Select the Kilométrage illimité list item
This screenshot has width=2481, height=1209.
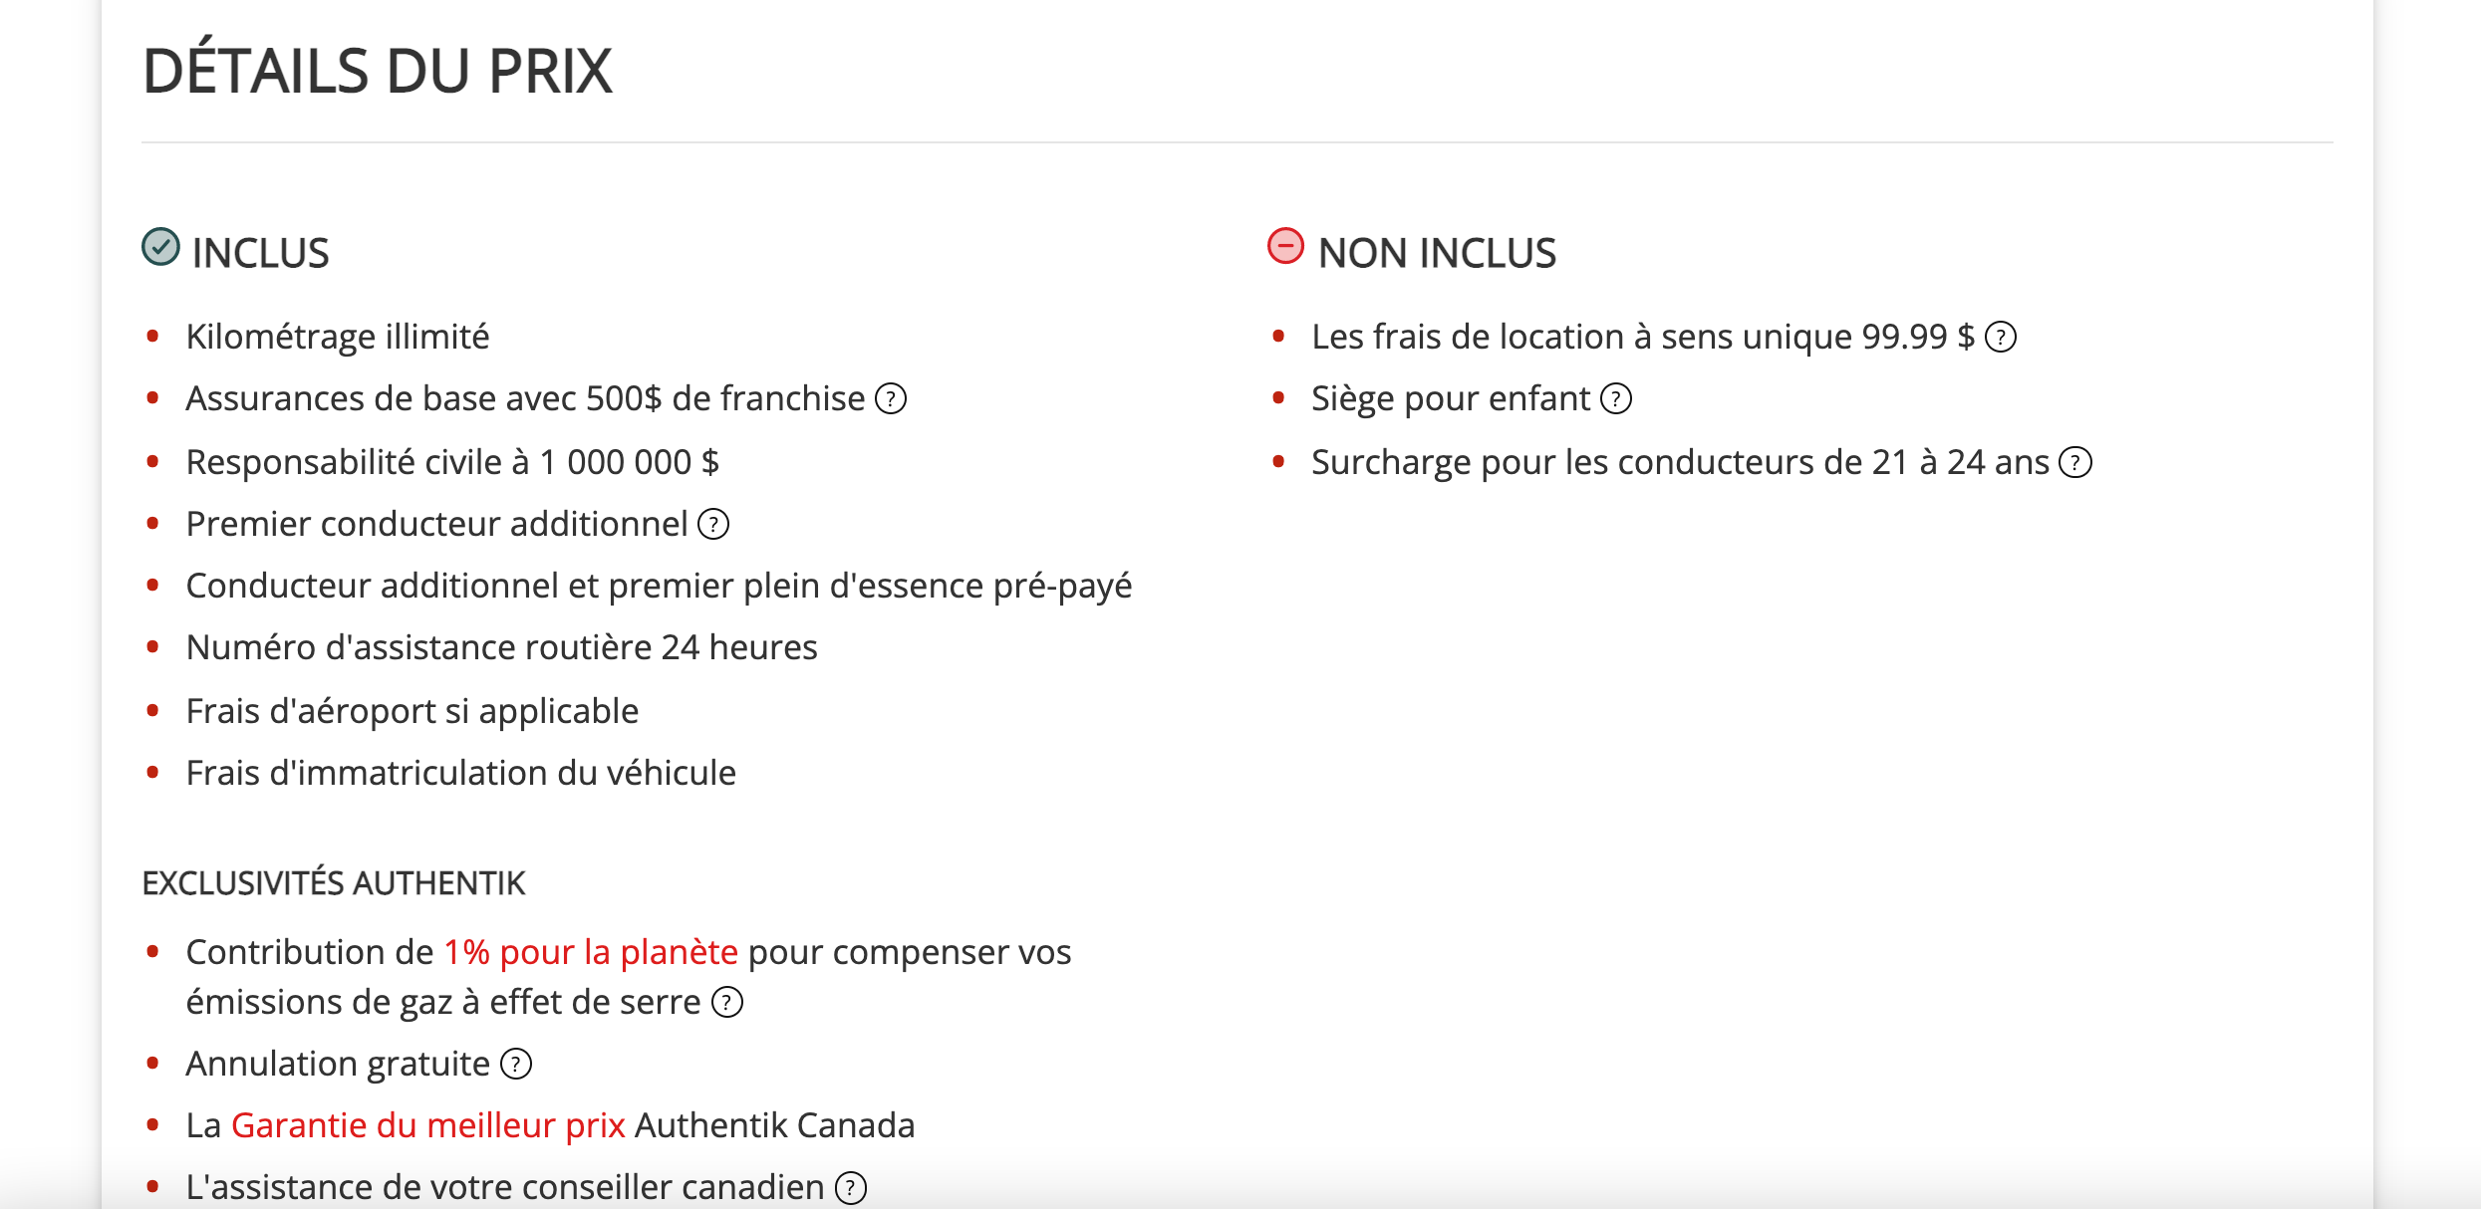pos(338,338)
